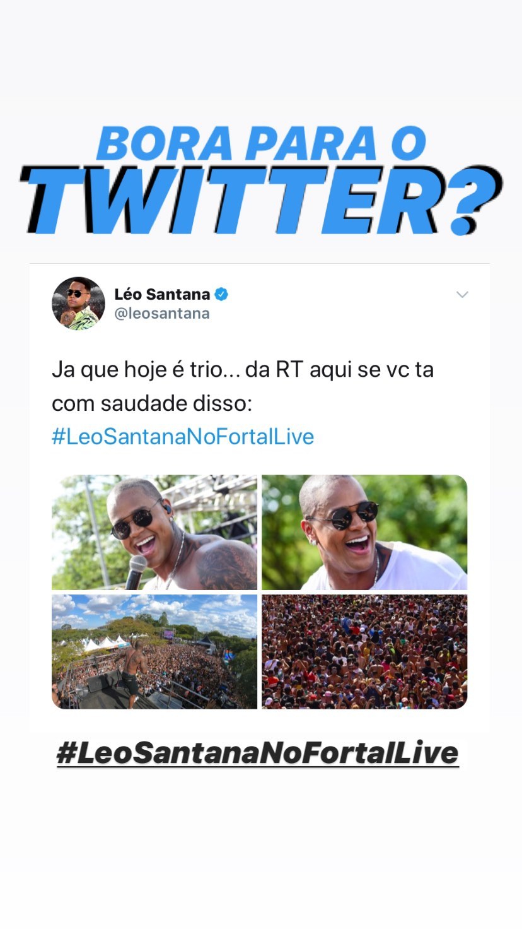The height and width of the screenshot is (929, 522).
Task: Select the tweet text "Ja que hoje é trio..."
Action: tap(146, 369)
